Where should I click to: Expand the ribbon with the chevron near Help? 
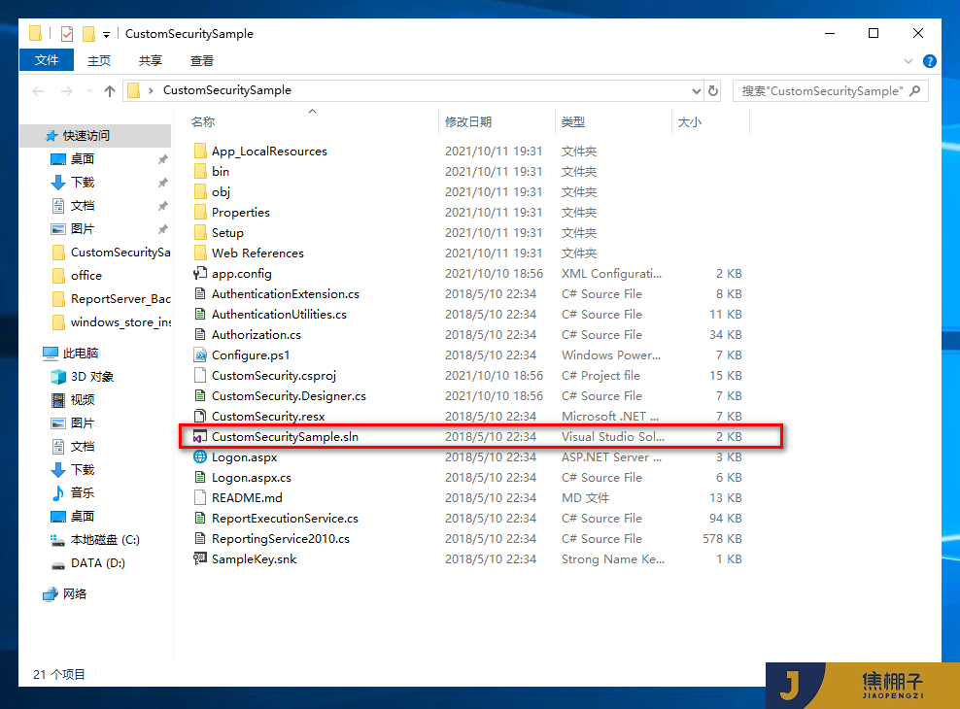pos(908,59)
